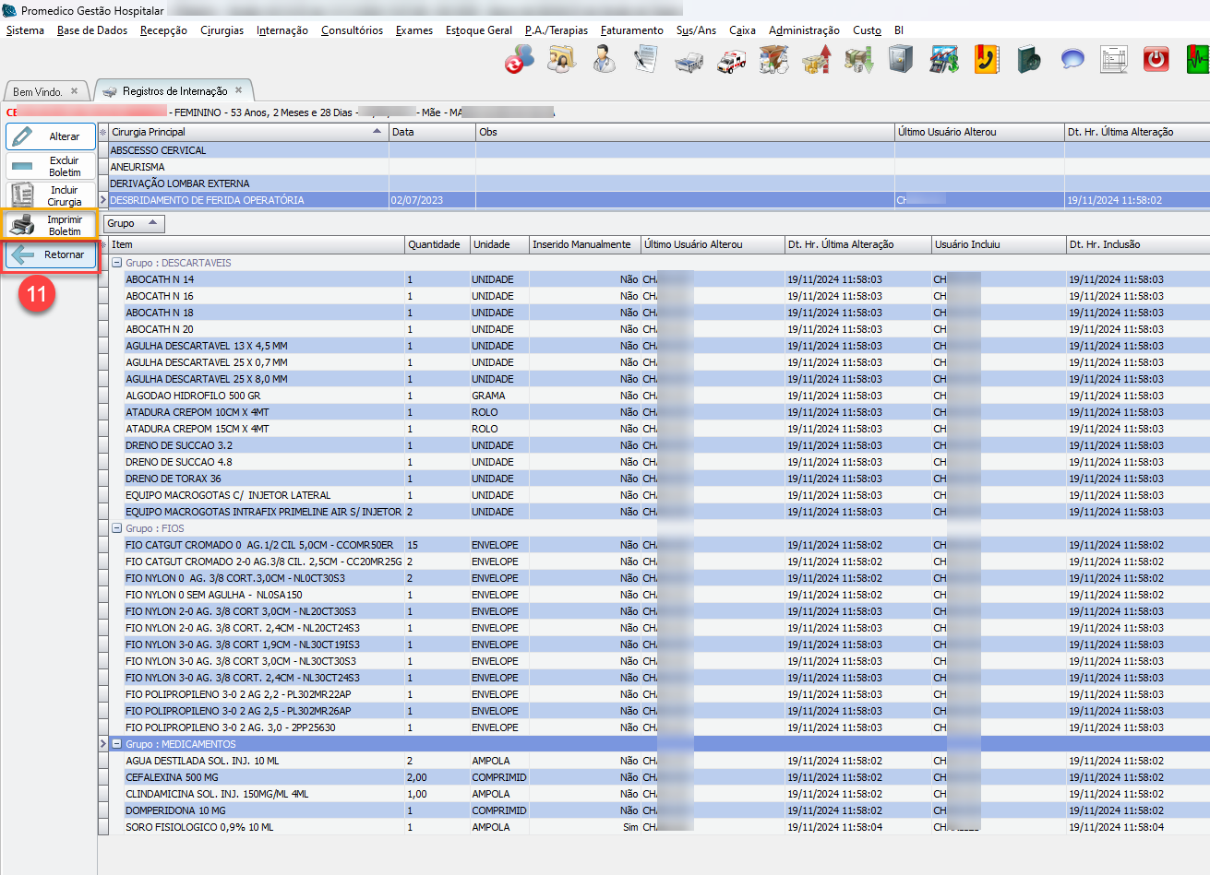Click the Imprimir Boletim button
Viewport: 1210px width, 875px height.
tap(51, 225)
